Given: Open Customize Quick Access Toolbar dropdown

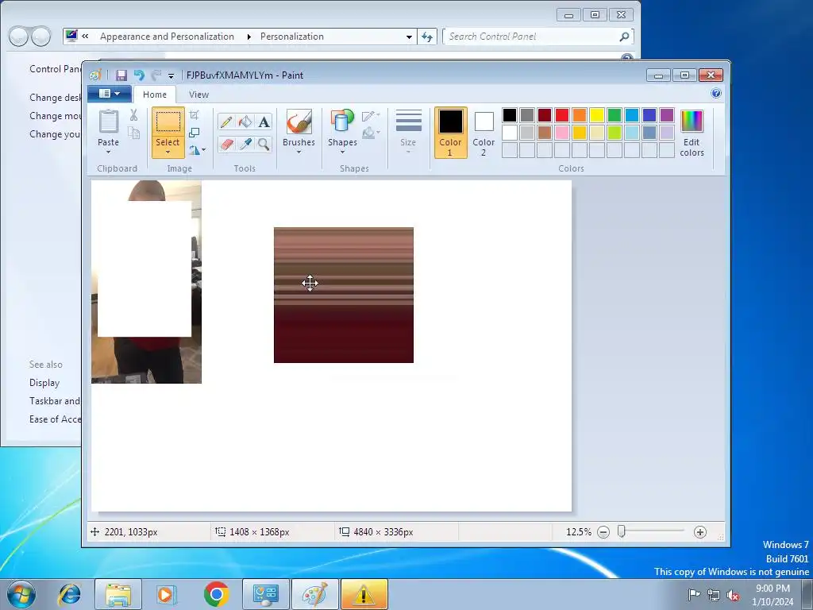Looking at the screenshot, I should (171, 75).
